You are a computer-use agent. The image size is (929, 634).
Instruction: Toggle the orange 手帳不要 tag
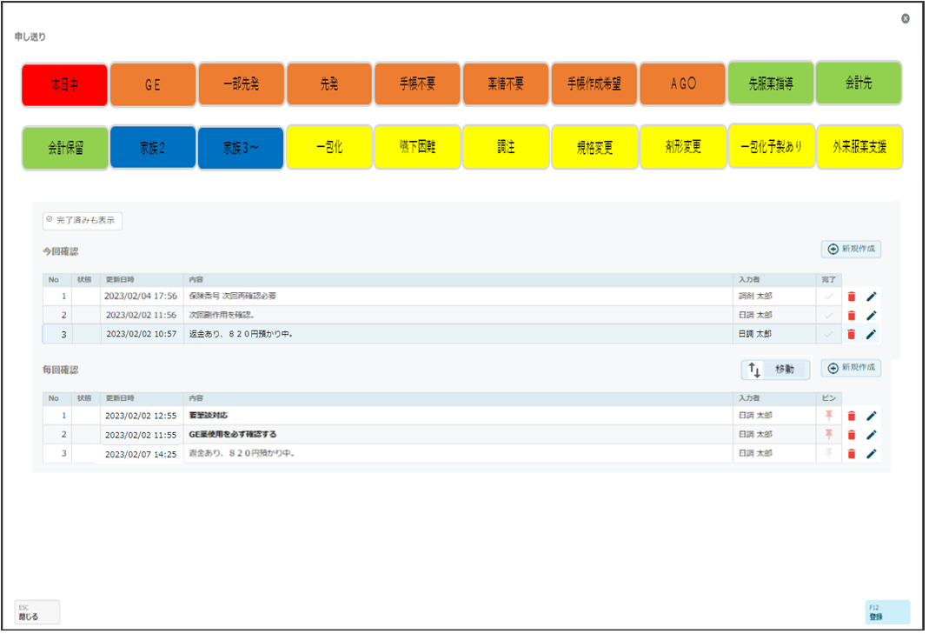(x=417, y=85)
